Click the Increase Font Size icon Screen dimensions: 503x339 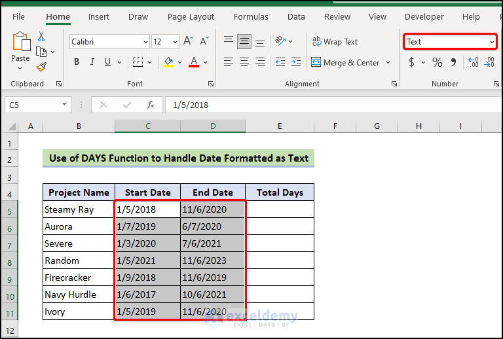point(188,41)
